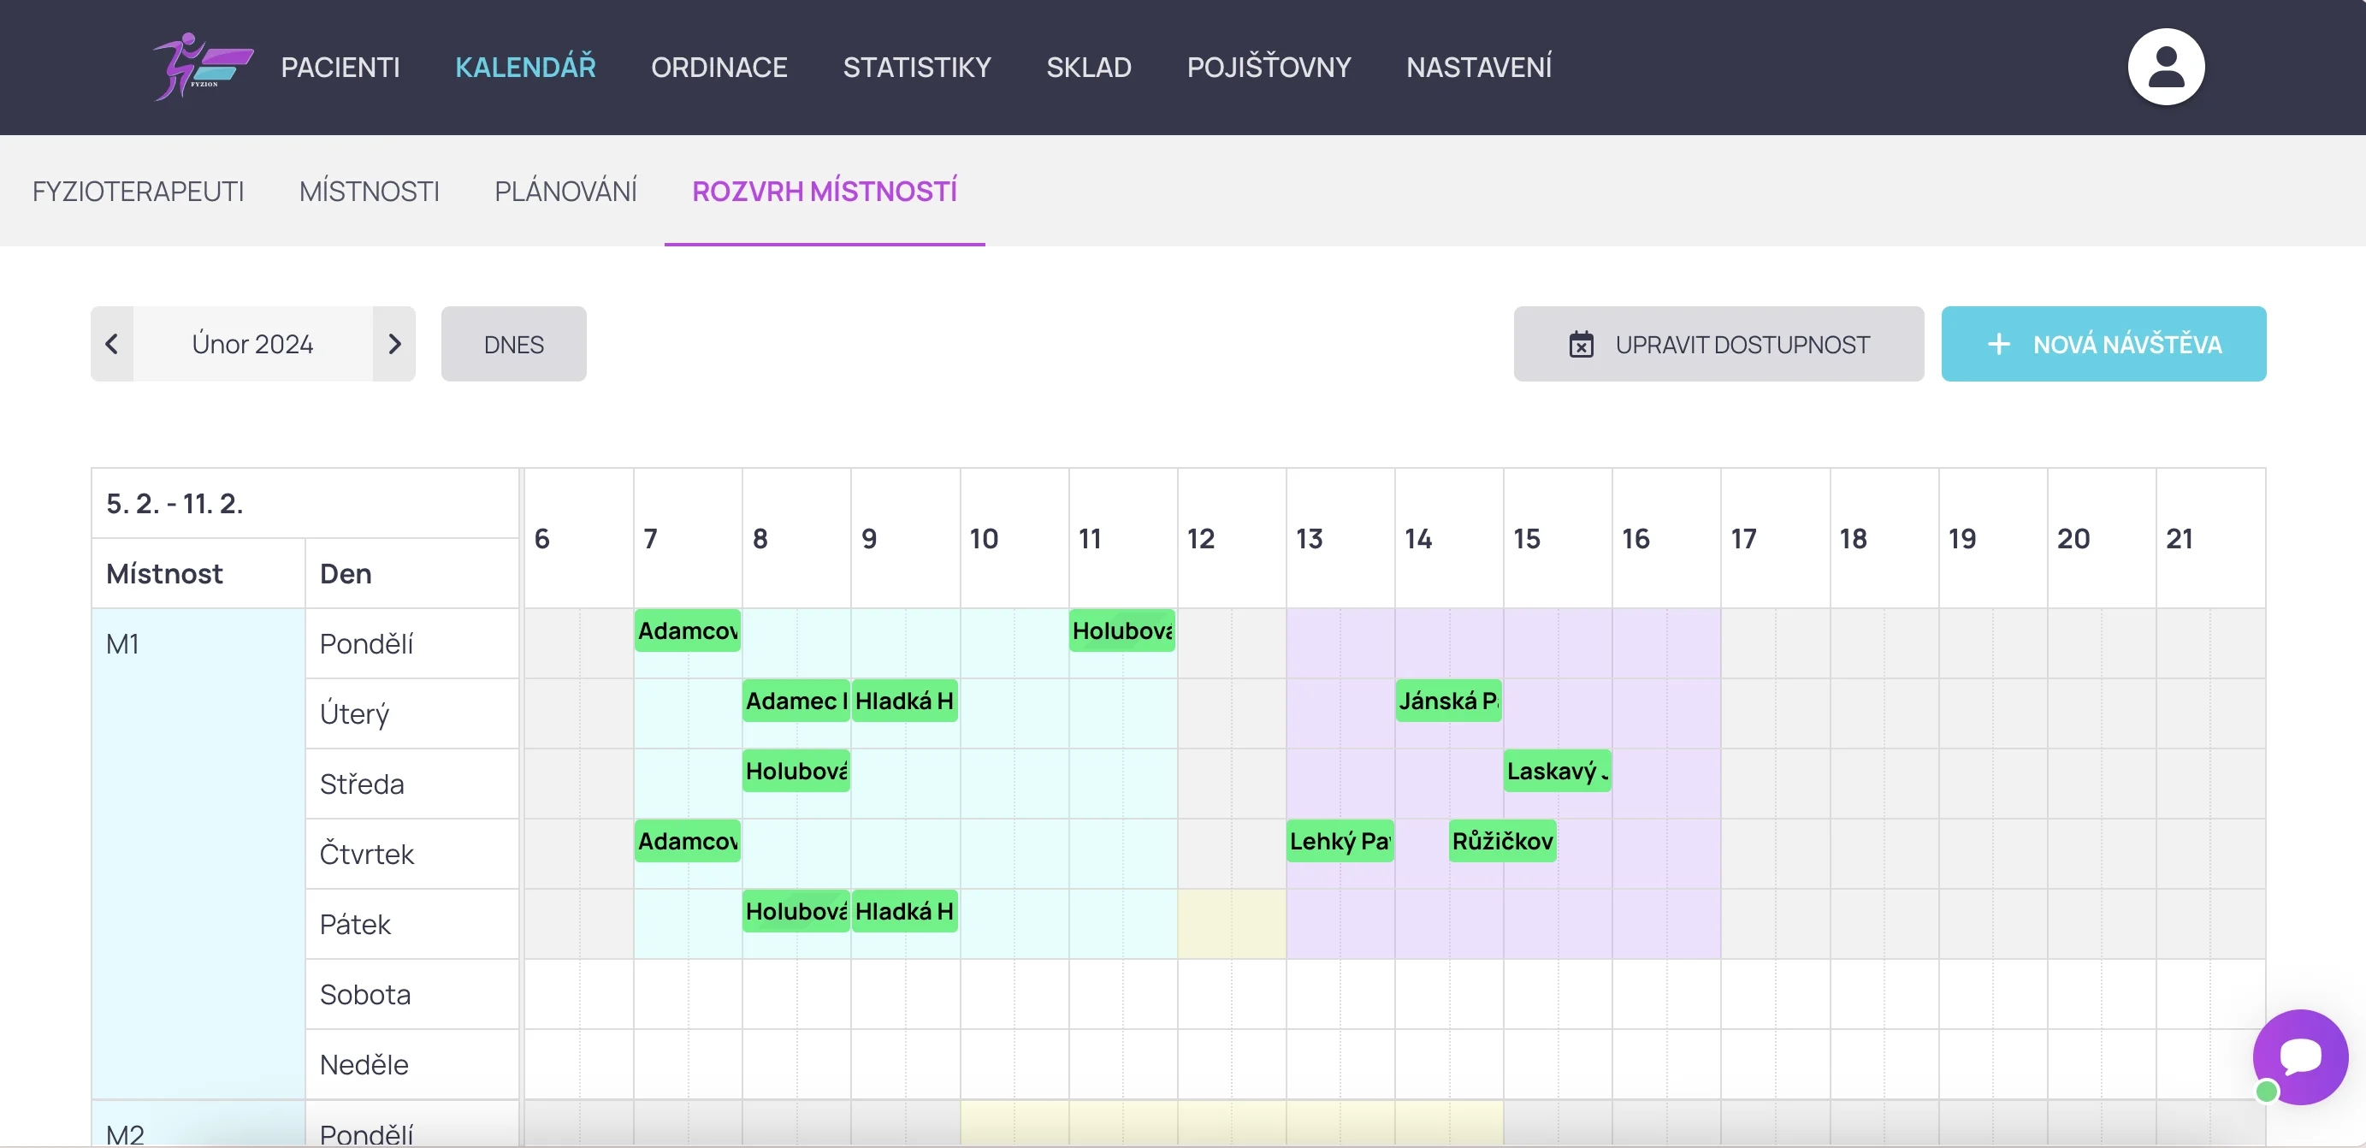Click the Únor 2024 month label
2366x1148 pixels.
(252, 344)
